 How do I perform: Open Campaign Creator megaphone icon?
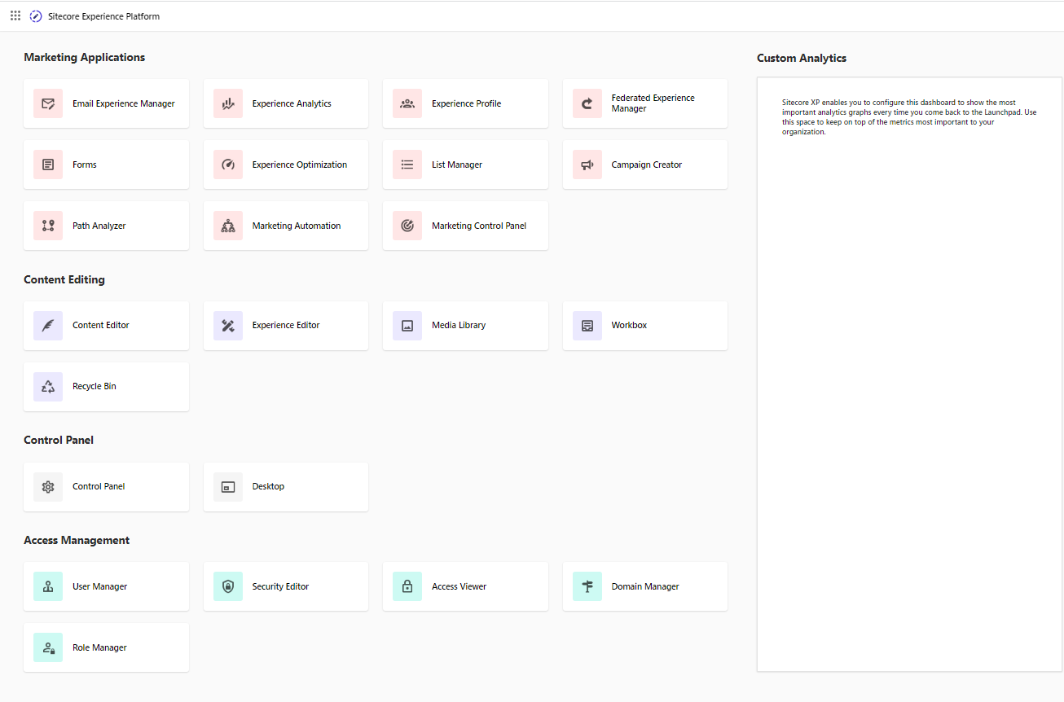pos(587,165)
